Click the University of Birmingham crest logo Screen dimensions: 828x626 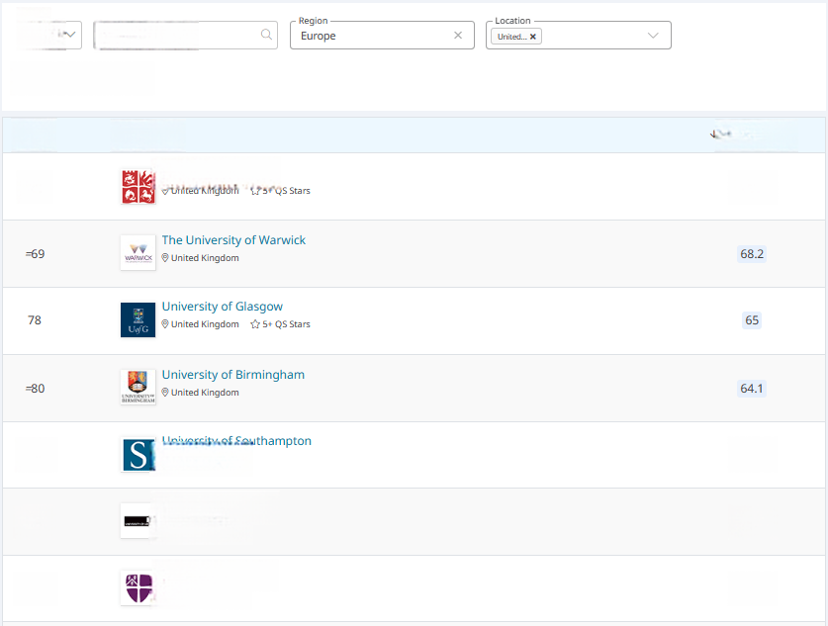pos(138,387)
